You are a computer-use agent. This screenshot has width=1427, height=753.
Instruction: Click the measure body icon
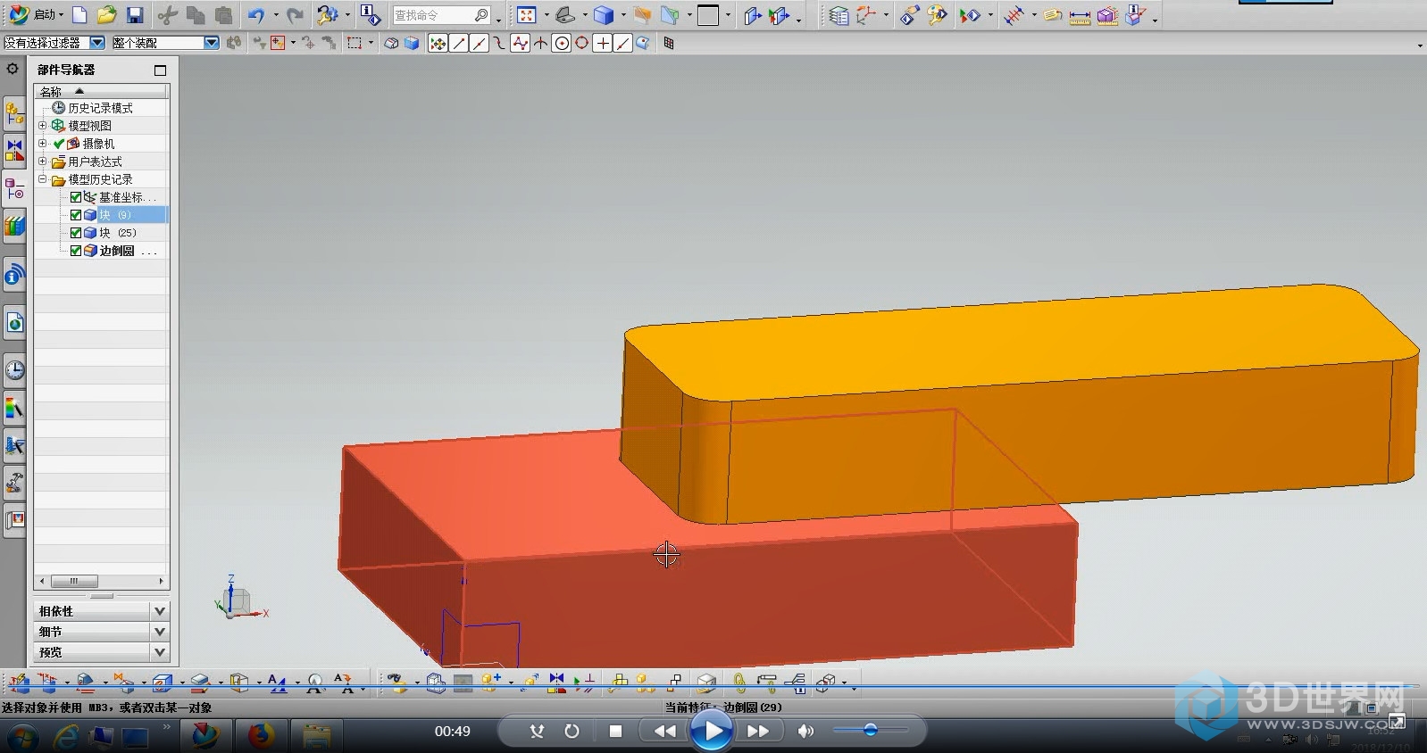coord(1107,15)
